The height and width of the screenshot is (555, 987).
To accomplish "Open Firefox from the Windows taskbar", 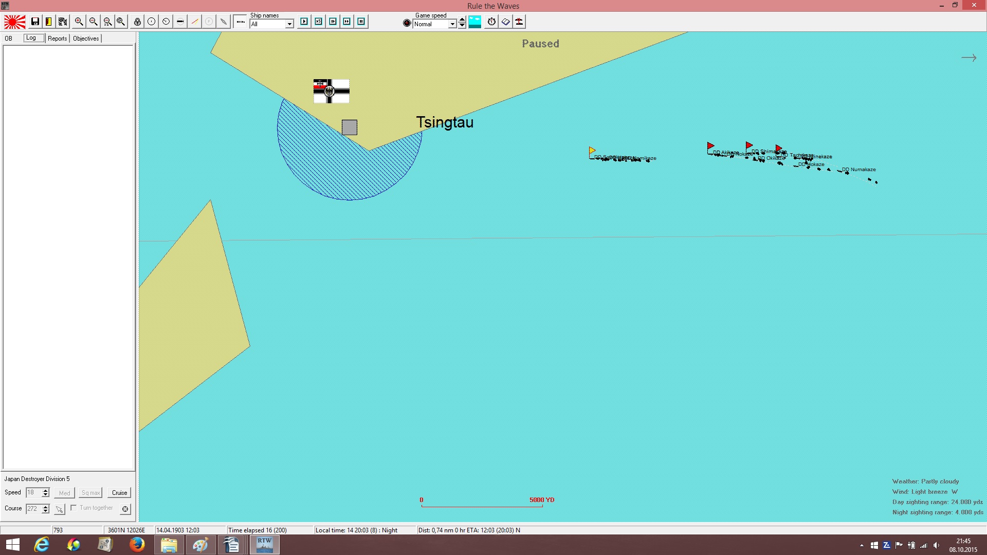I will pos(137,544).
